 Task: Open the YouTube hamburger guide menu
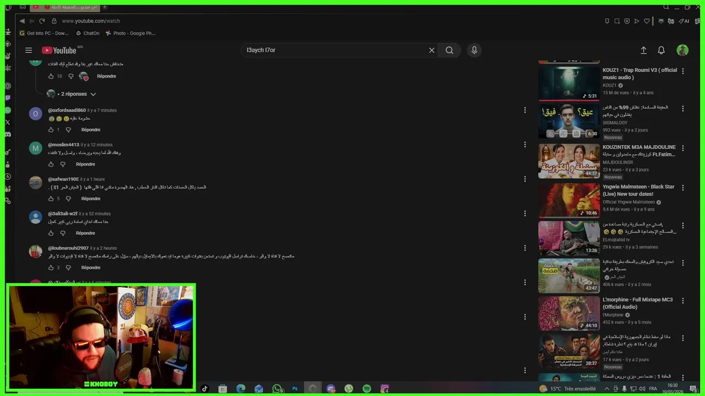coord(29,50)
